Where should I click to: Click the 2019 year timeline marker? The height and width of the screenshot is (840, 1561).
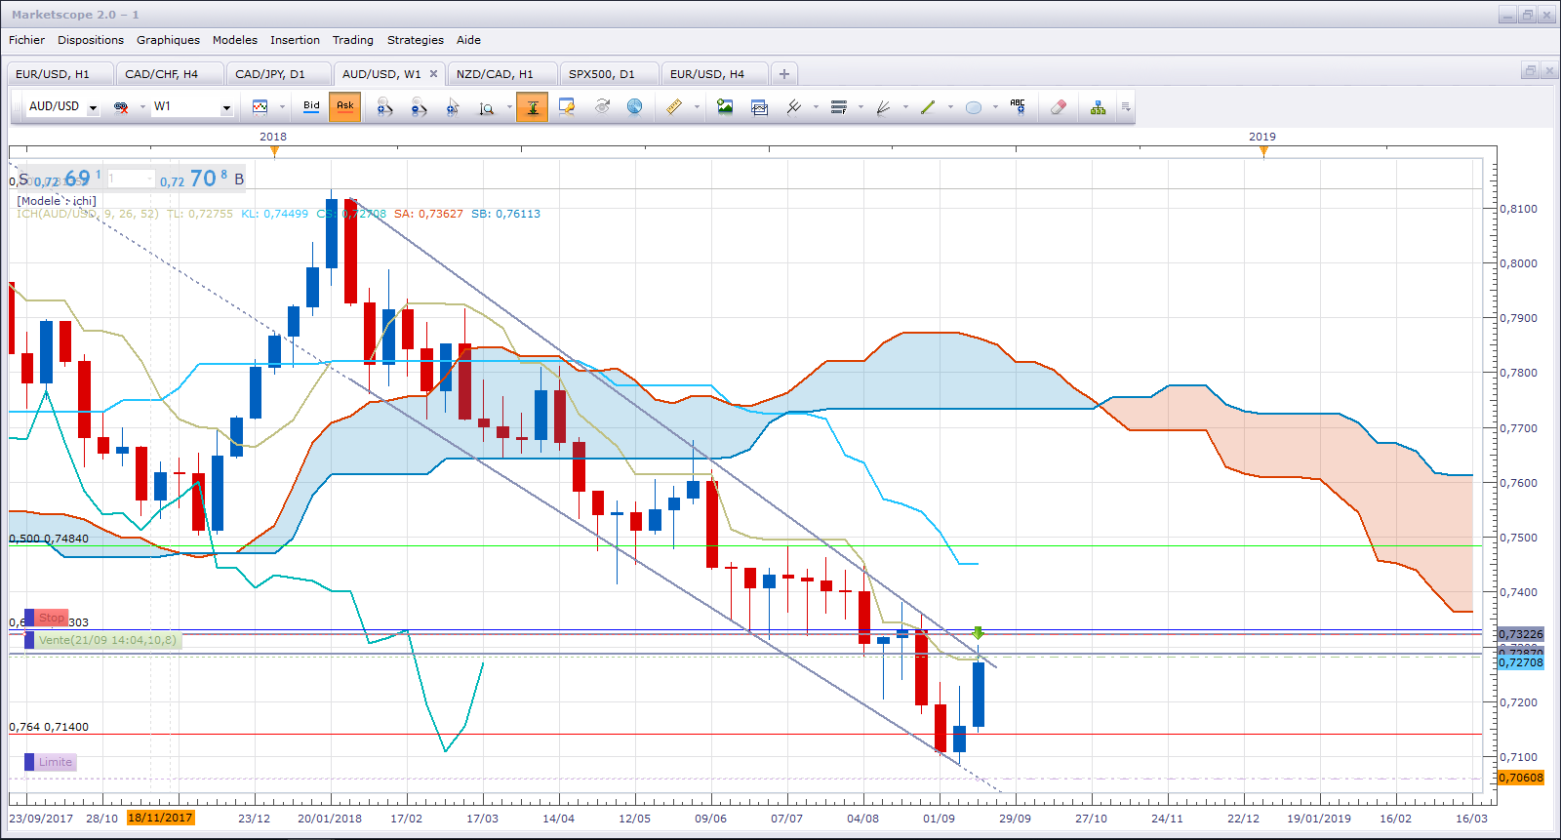coord(1262,137)
